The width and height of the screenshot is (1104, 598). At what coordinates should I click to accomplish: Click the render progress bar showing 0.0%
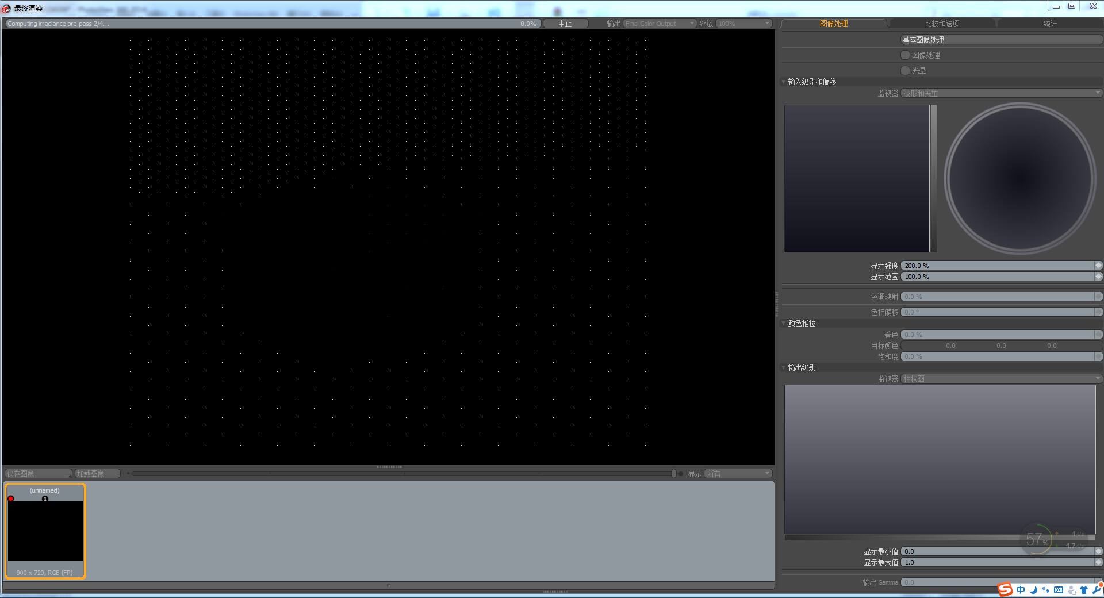(273, 24)
